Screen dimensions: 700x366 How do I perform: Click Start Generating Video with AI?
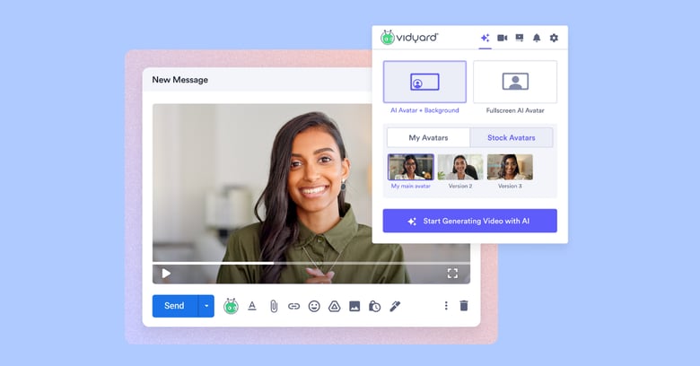469,221
